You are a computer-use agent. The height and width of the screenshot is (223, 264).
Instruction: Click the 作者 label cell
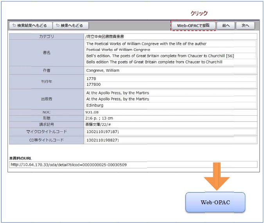point(47,71)
